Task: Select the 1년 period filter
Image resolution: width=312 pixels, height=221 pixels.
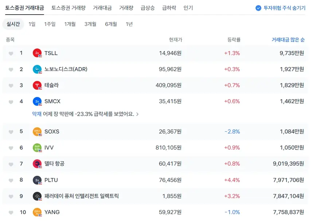Action: click(129, 24)
